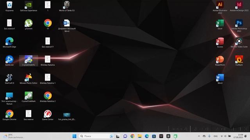
Task: Open File Explorer from the taskbar
Action: pyautogui.click(x=140, y=136)
